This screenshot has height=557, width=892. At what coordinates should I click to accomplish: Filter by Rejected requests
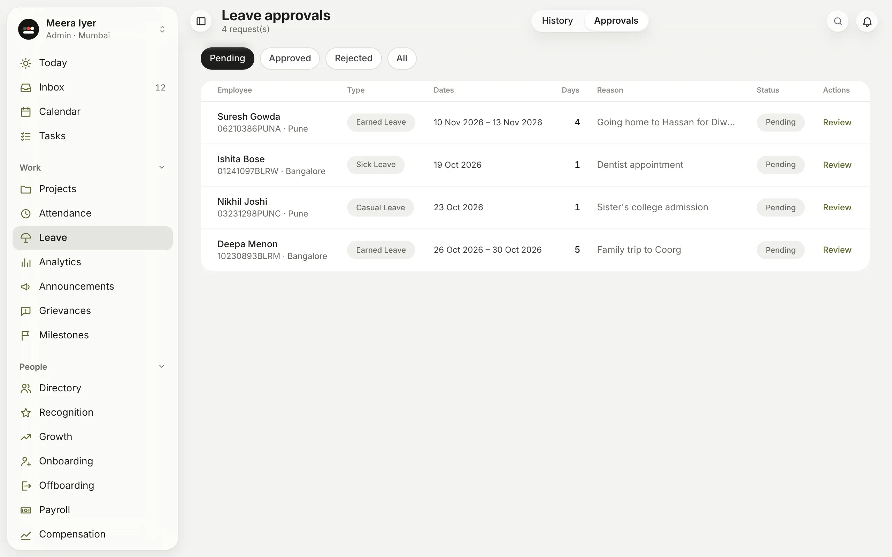point(353,58)
